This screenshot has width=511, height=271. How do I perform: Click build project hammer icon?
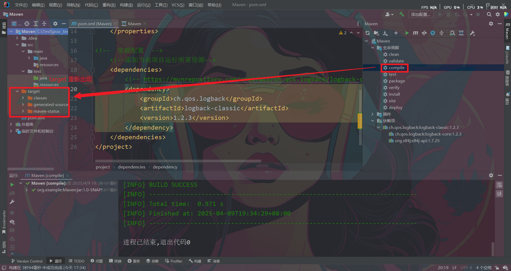tap(402, 14)
